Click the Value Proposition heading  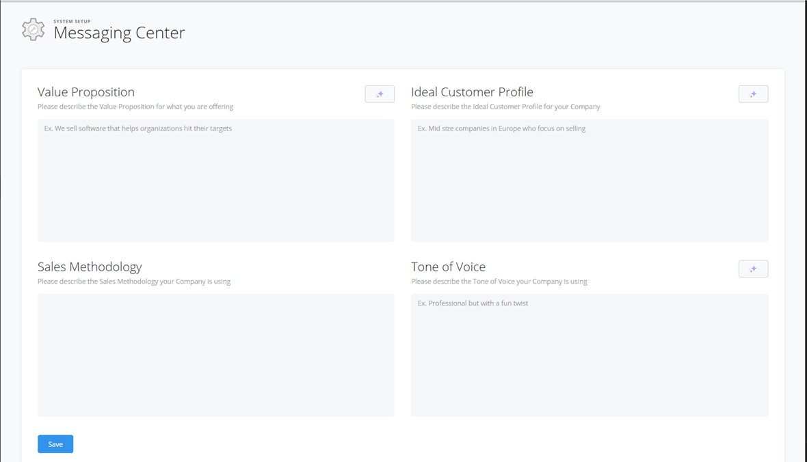coord(86,92)
